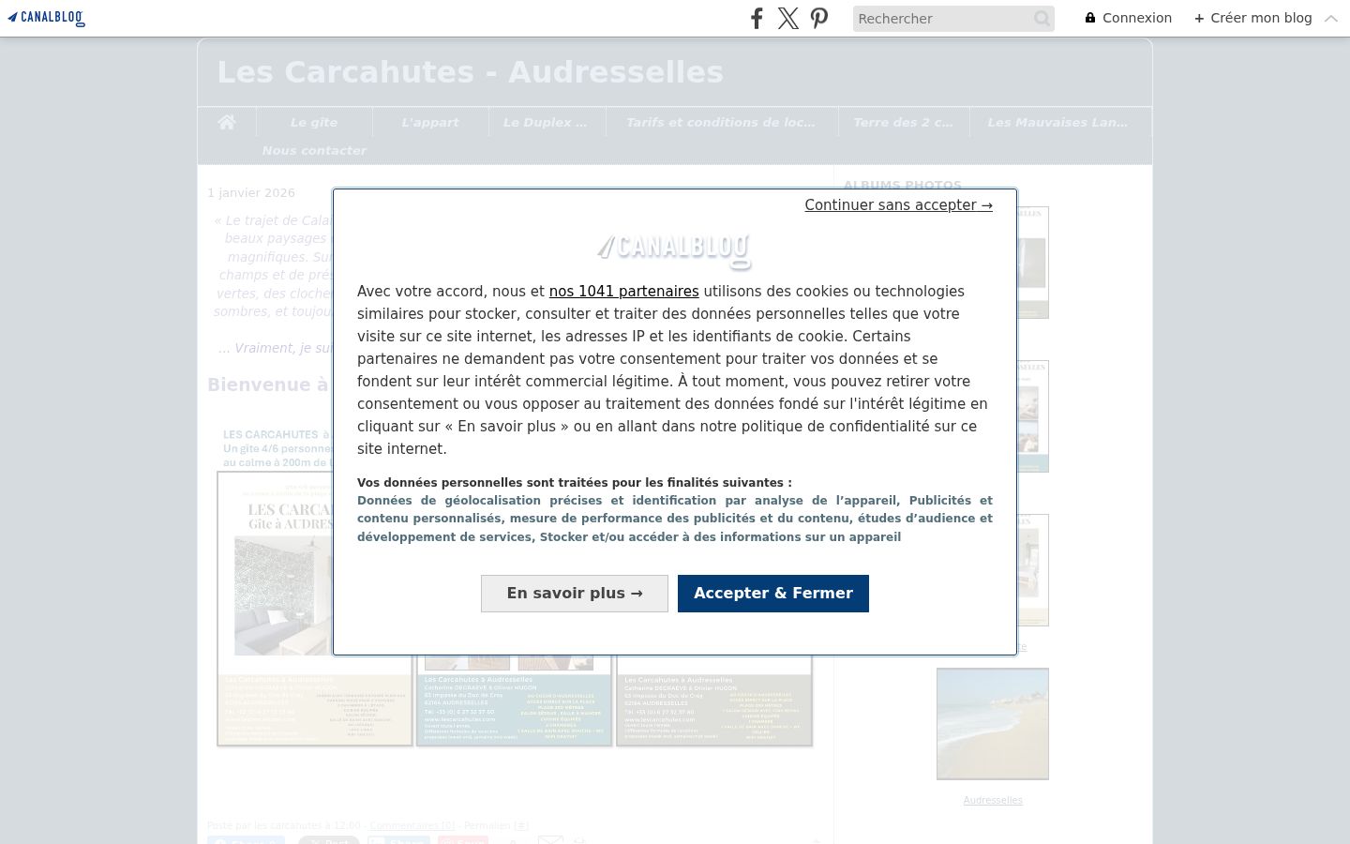
Task: Open the Audresselles album link
Action: point(993,801)
